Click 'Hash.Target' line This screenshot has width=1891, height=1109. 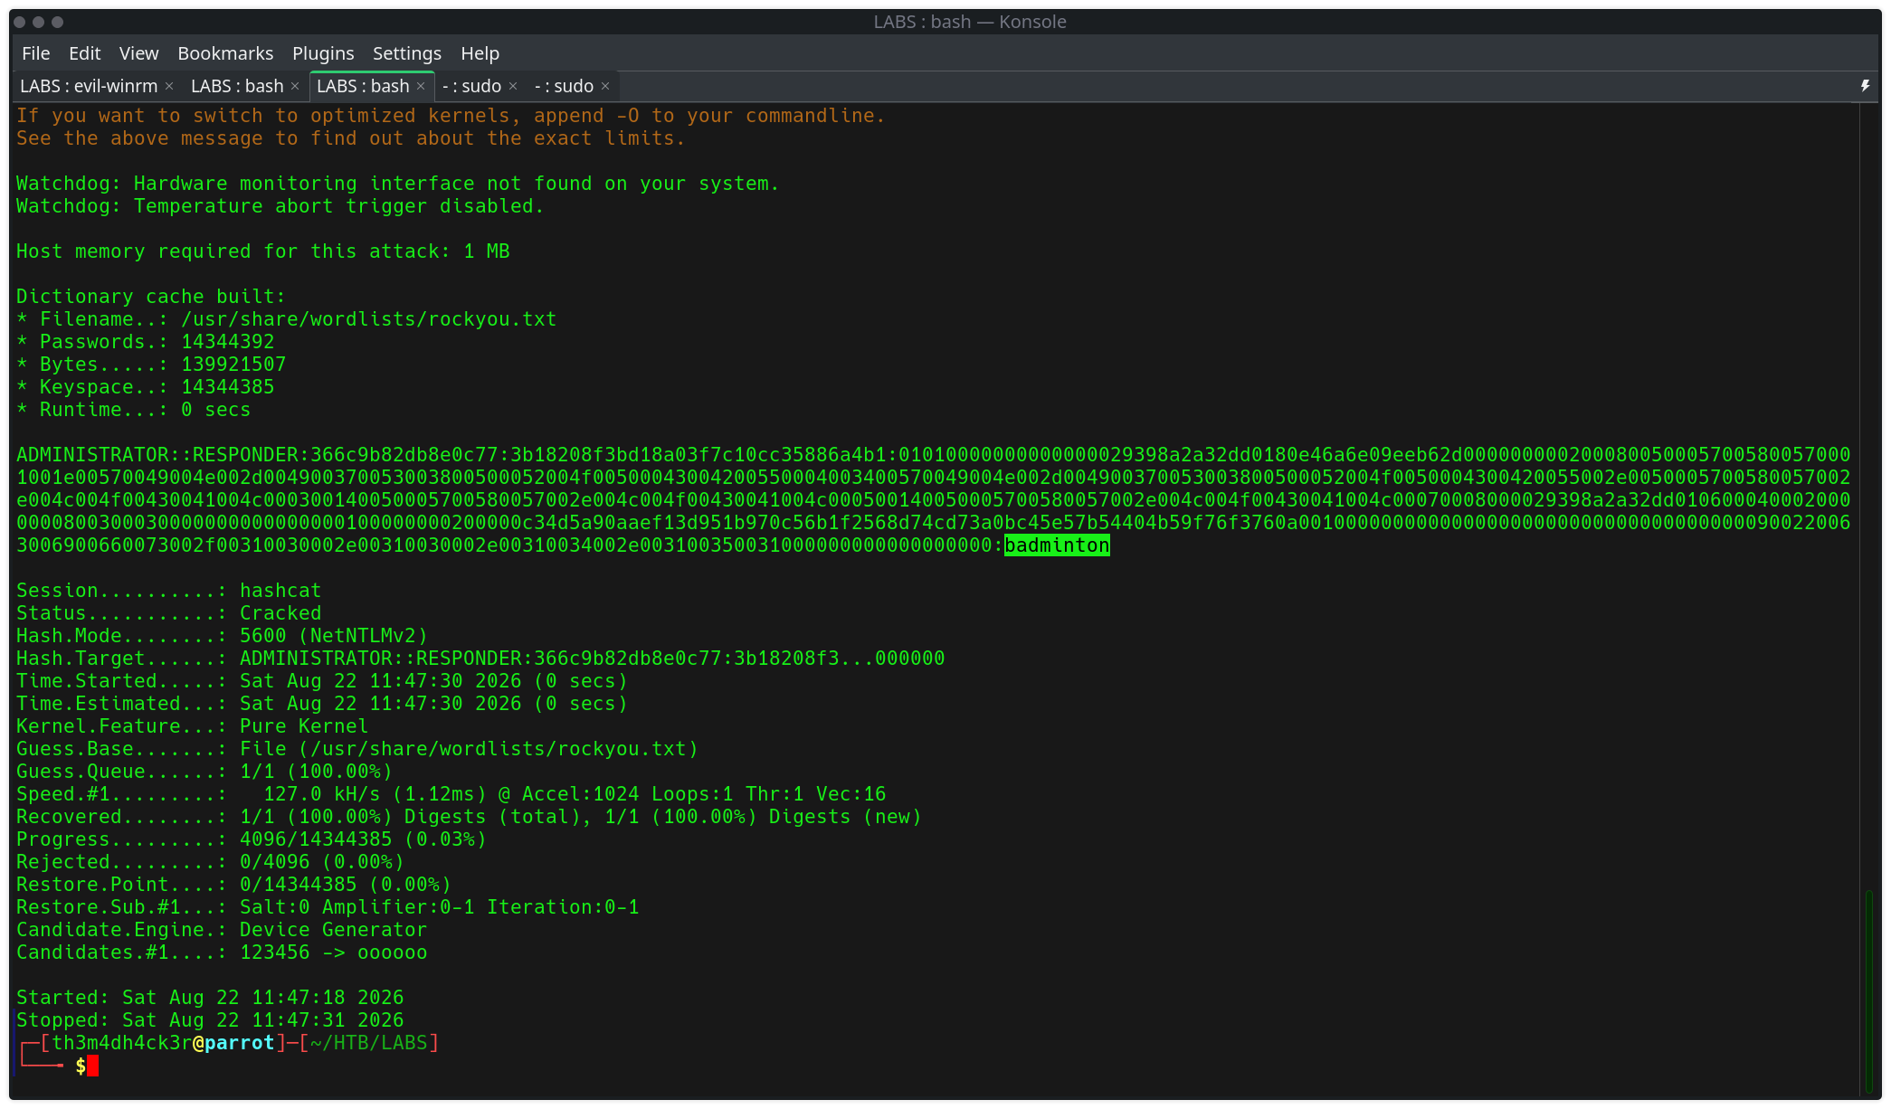[480, 659]
